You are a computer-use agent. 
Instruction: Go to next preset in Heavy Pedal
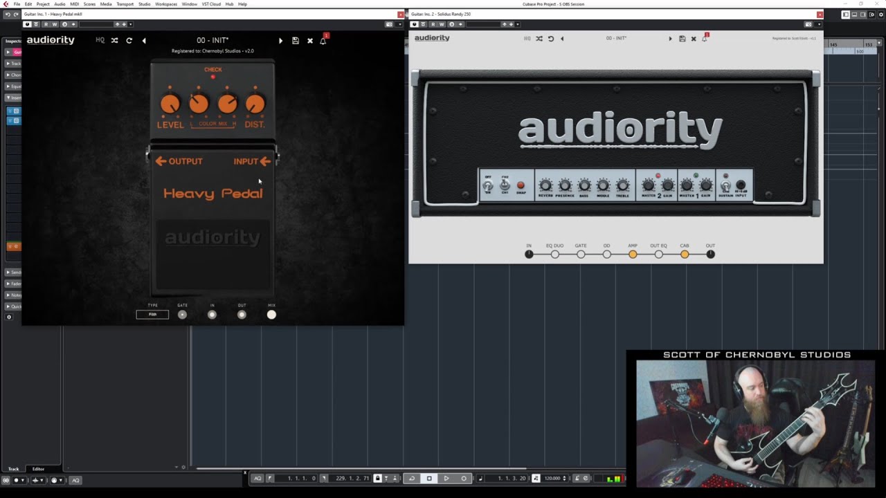[280, 41]
